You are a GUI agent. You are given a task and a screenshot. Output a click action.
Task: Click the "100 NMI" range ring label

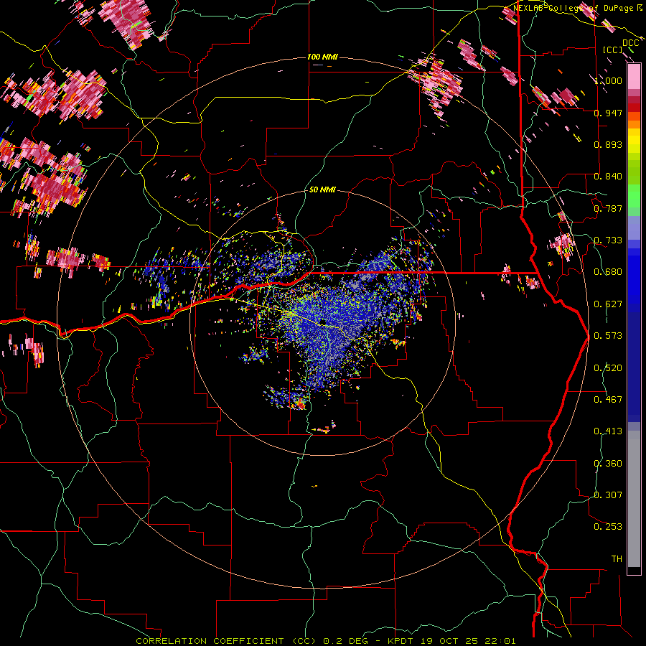click(x=322, y=57)
